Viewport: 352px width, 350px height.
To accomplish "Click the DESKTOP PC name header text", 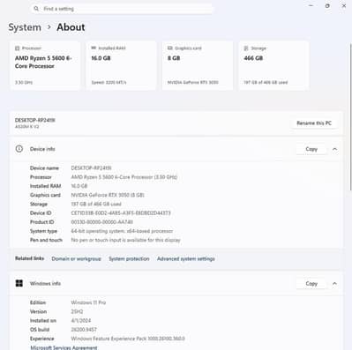I will coord(35,120).
